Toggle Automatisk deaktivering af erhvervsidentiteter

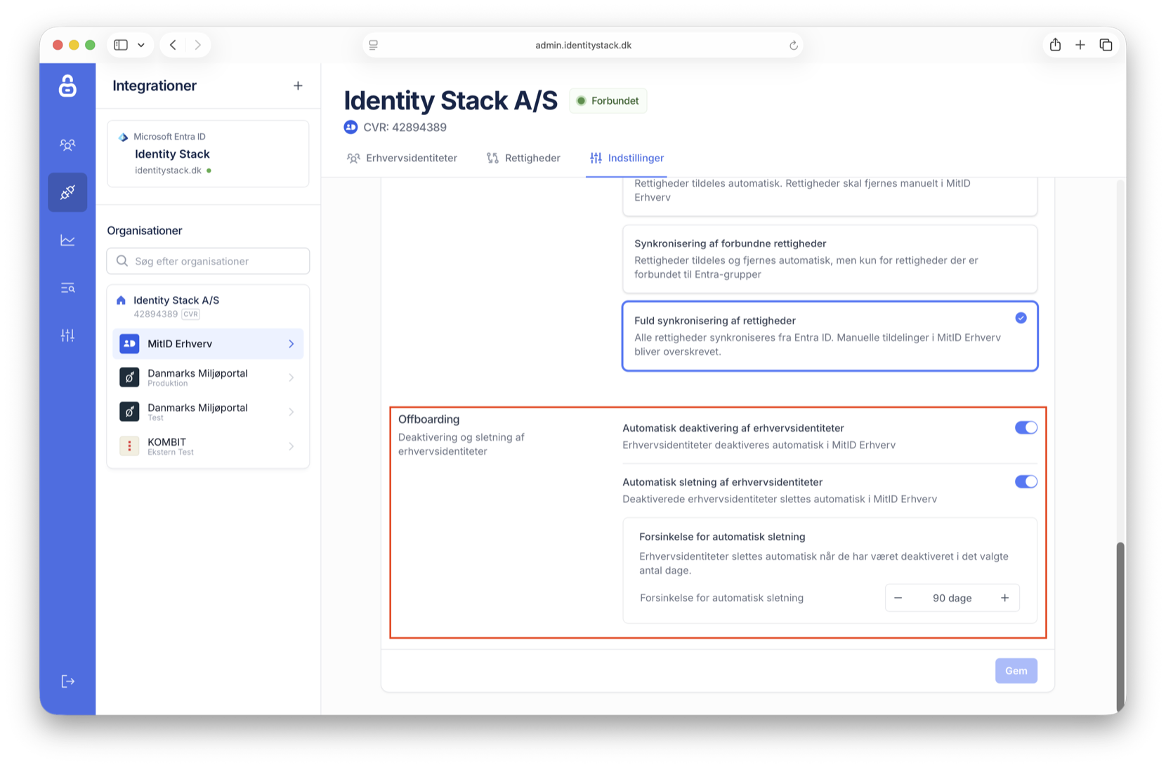click(x=1026, y=427)
